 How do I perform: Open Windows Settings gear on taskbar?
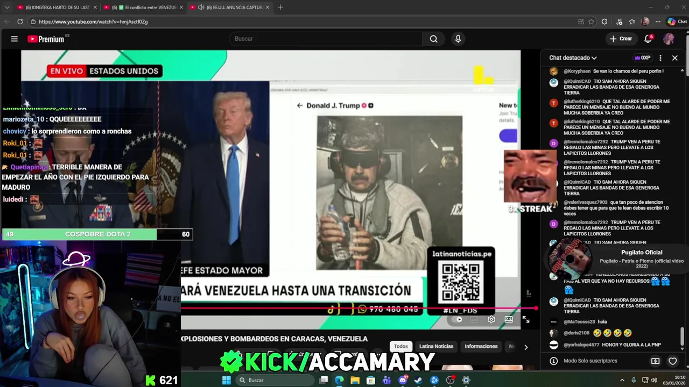[x=466, y=380]
